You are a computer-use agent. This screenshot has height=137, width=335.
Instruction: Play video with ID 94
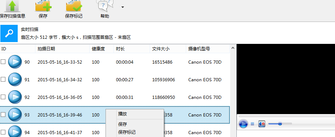(15, 132)
